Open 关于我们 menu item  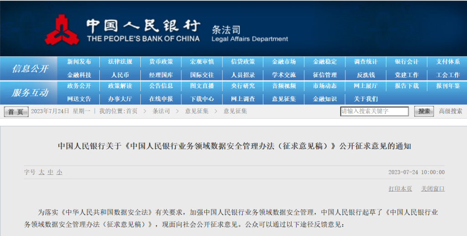tap(366, 99)
